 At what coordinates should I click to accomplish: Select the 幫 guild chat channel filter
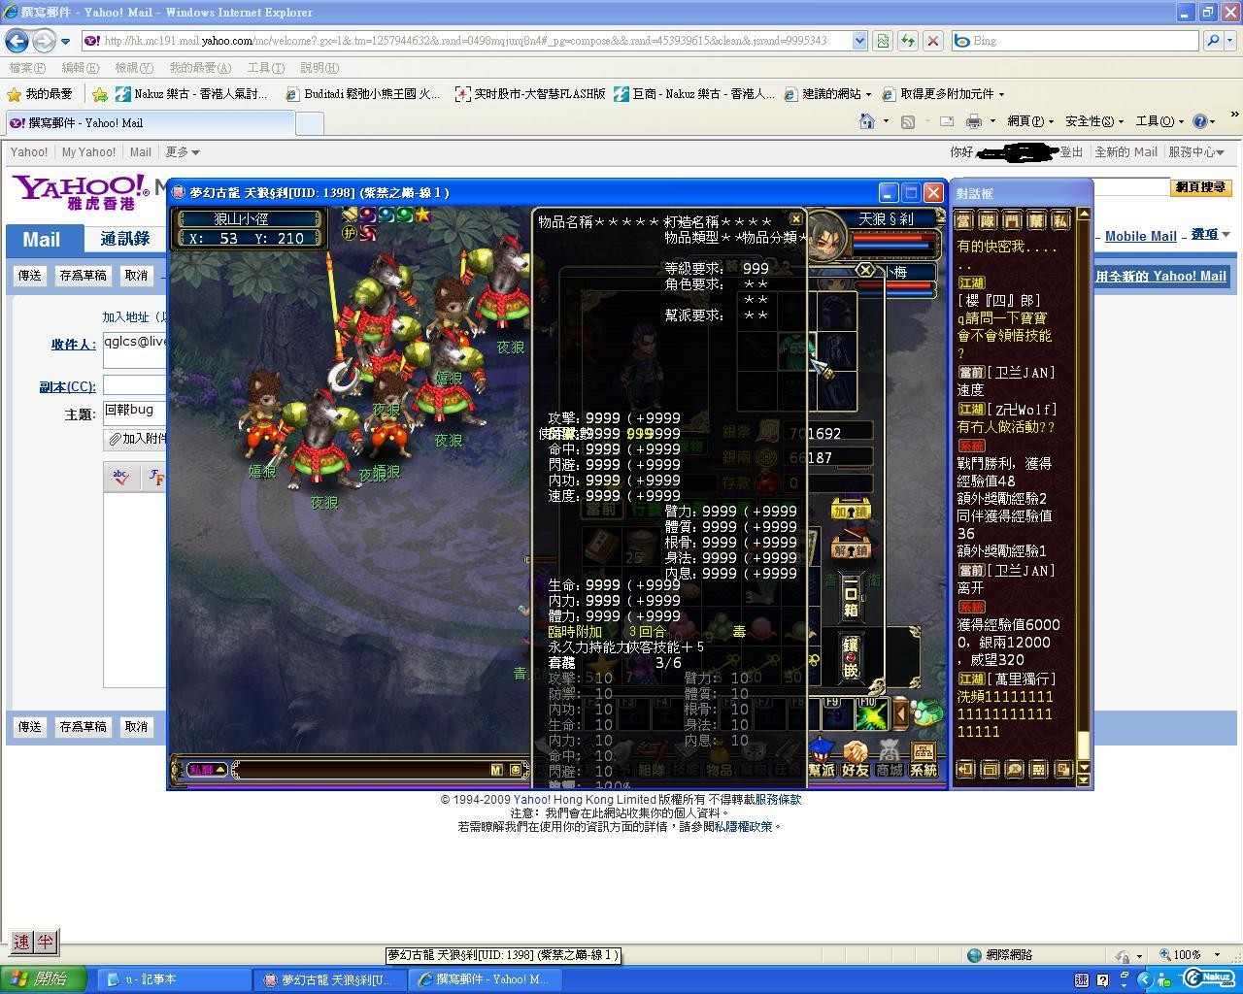[1036, 221]
